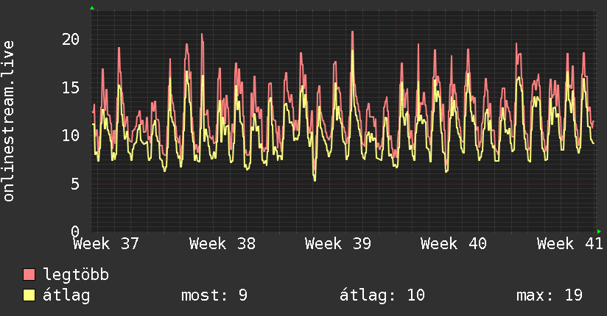Click the y-axis value 5

75,184
